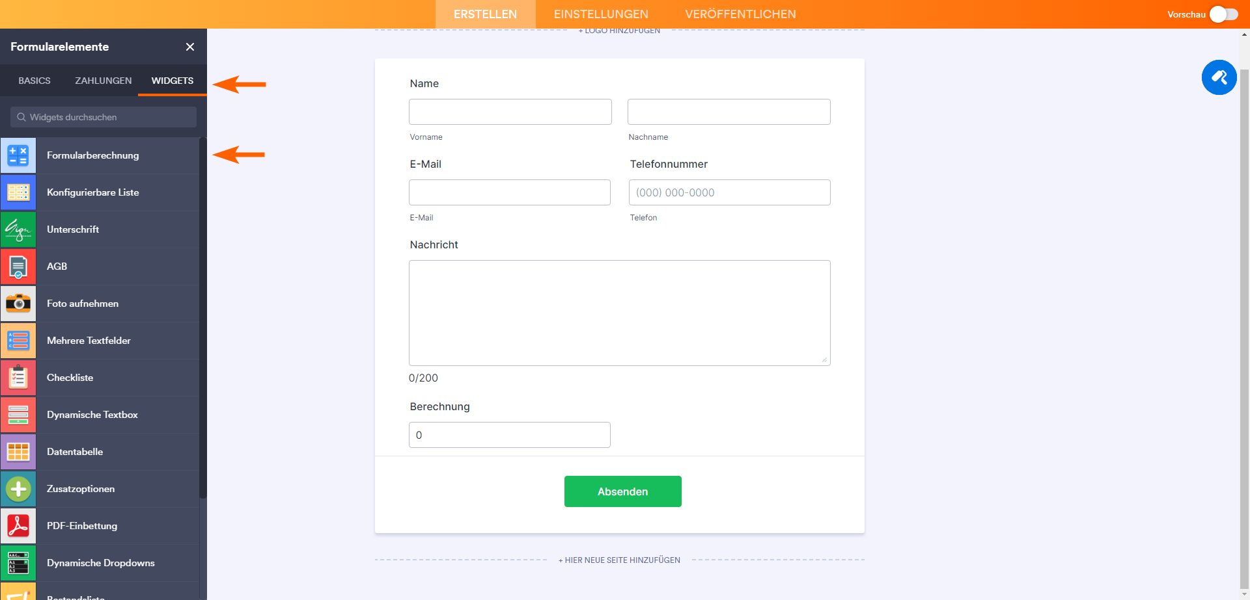Click the Foto aufnehmen camera icon
Screen dimensions: 1250x600
[x=18, y=304]
